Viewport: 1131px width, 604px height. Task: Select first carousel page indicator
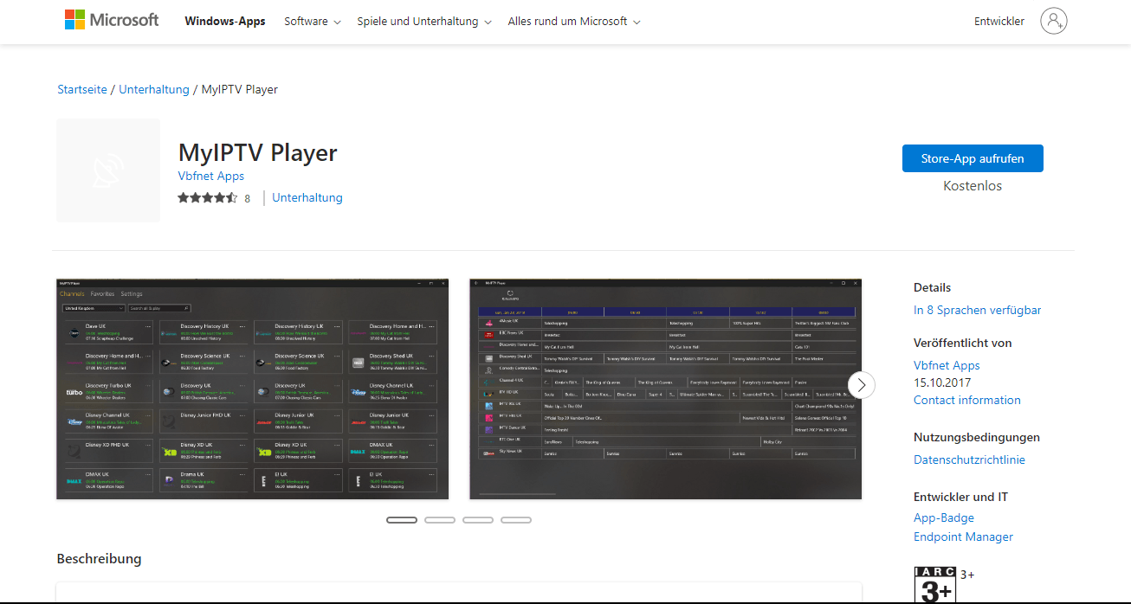402,520
